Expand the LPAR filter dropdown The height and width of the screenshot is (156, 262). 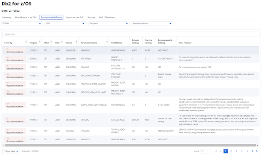(x=65, y=23)
